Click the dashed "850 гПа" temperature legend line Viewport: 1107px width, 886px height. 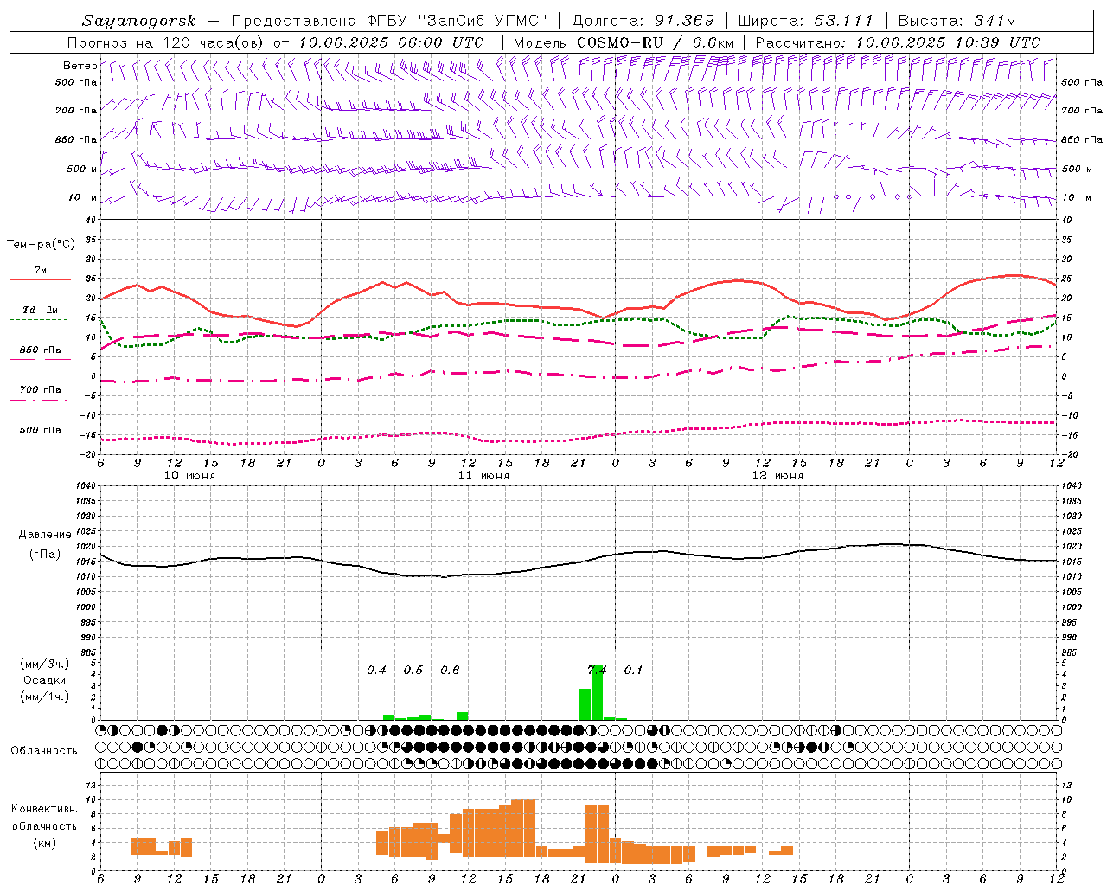(40, 359)
